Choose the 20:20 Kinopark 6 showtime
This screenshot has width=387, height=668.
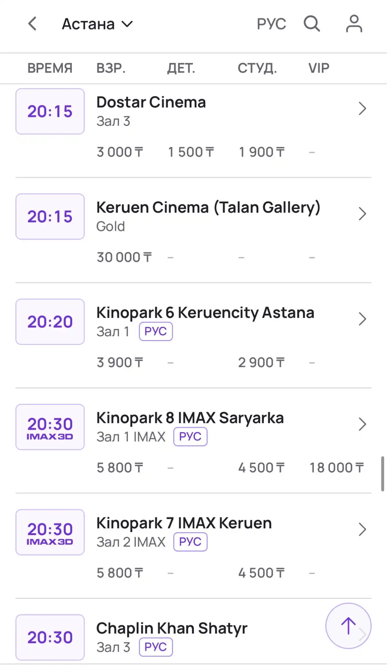(50, 322)
